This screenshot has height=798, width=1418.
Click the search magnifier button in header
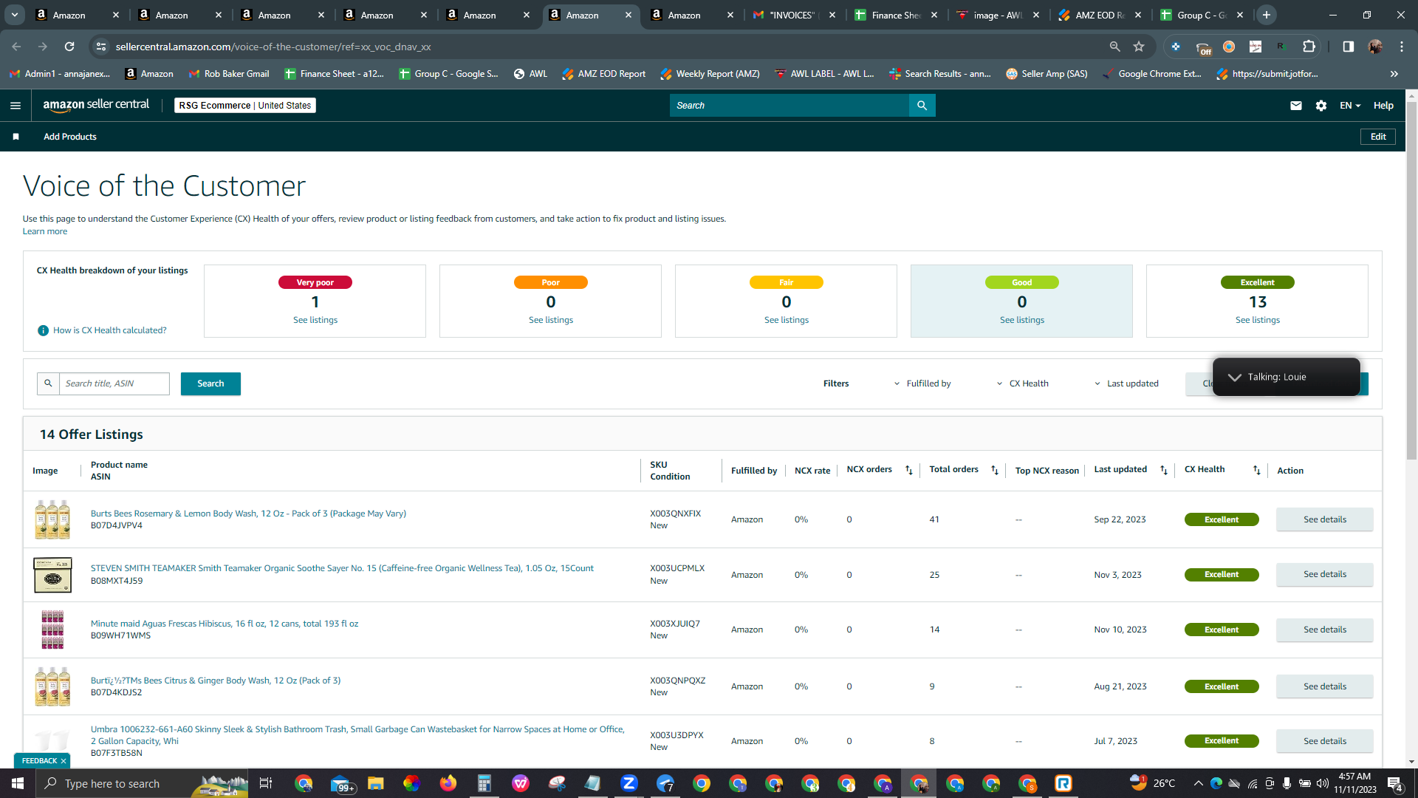click(x=922, y=106)
